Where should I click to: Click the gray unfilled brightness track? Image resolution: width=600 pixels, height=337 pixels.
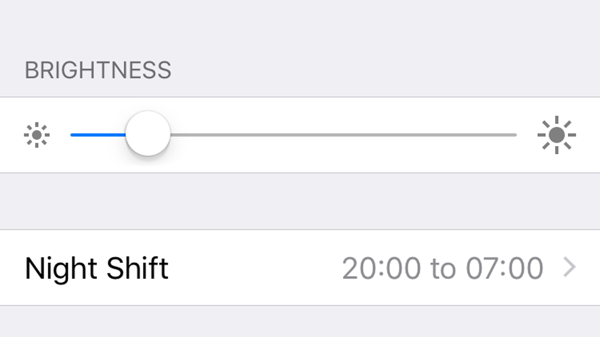[x=337, y=135]
